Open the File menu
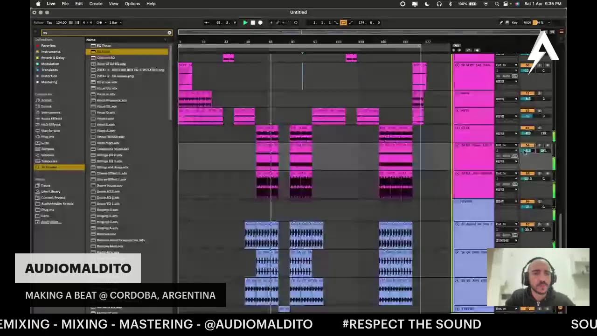Screen dimensions: 597x336 click(65, 4)
